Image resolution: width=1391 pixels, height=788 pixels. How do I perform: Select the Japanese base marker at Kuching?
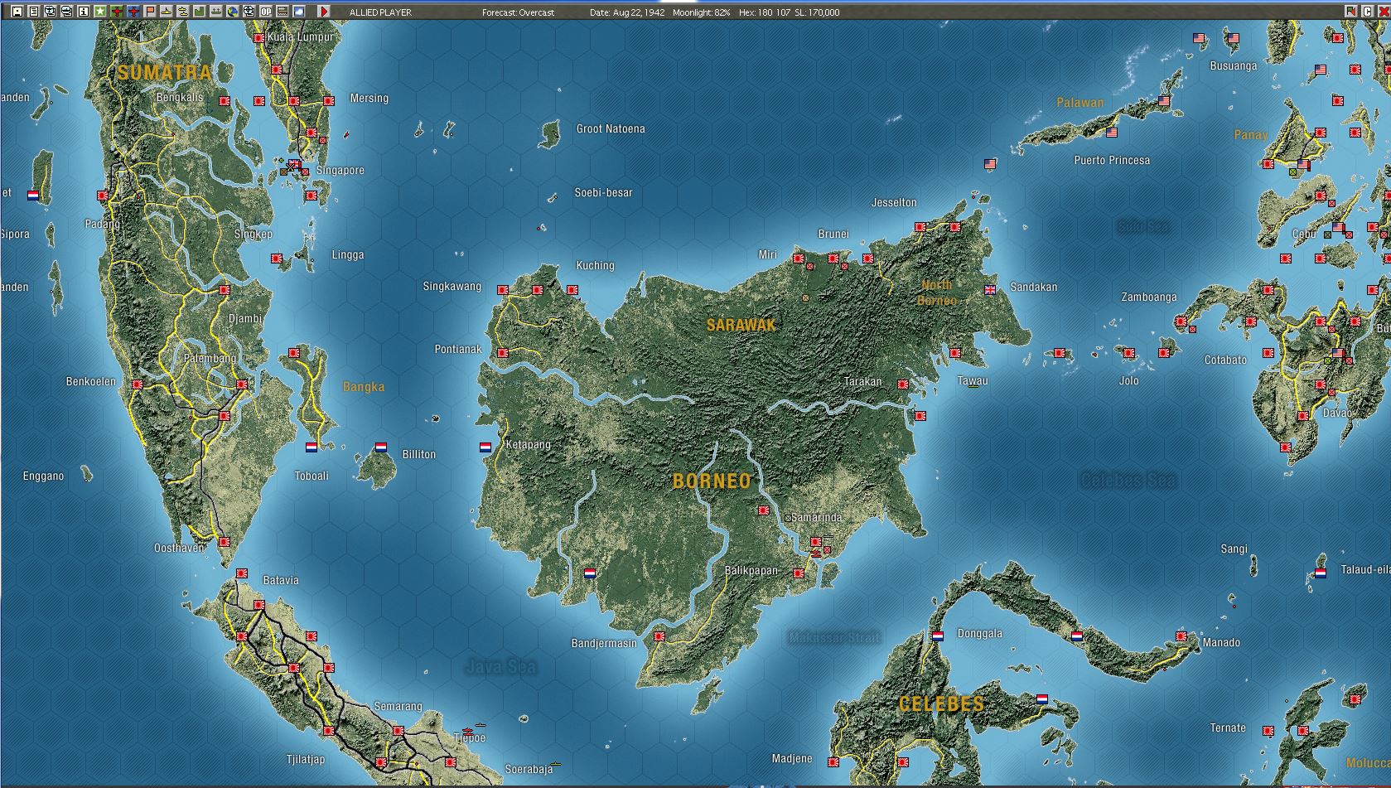click(x=572, y=290)
